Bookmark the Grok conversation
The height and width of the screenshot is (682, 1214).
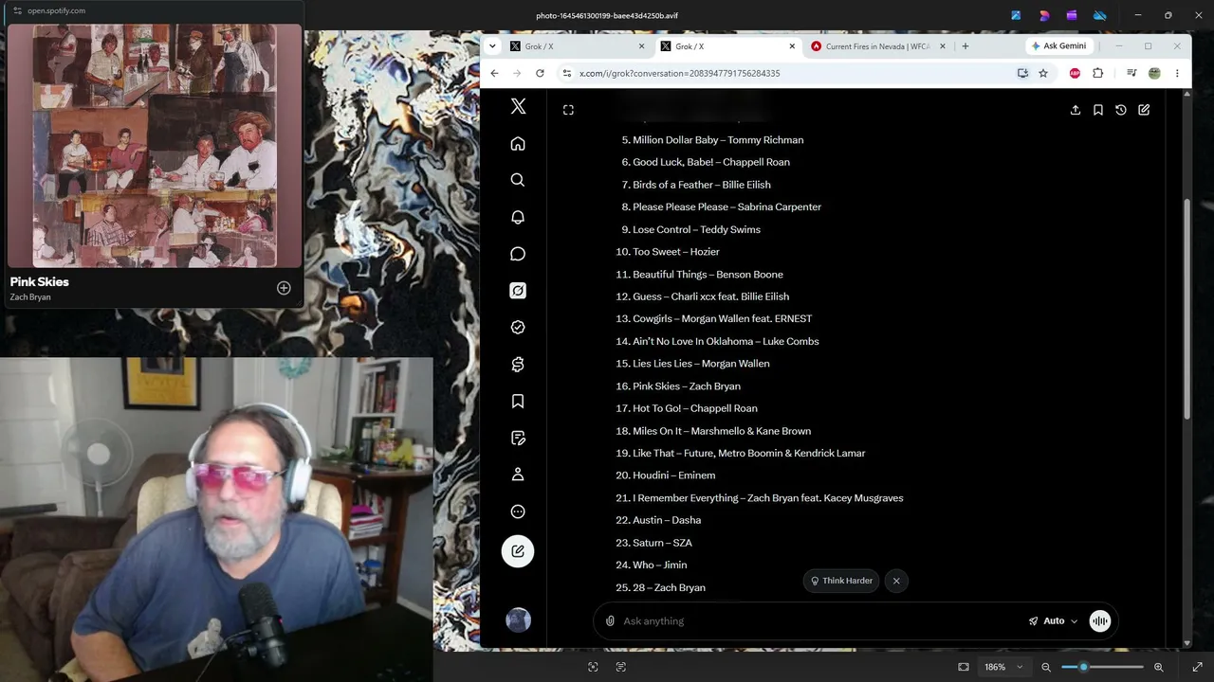point(1098,110)
